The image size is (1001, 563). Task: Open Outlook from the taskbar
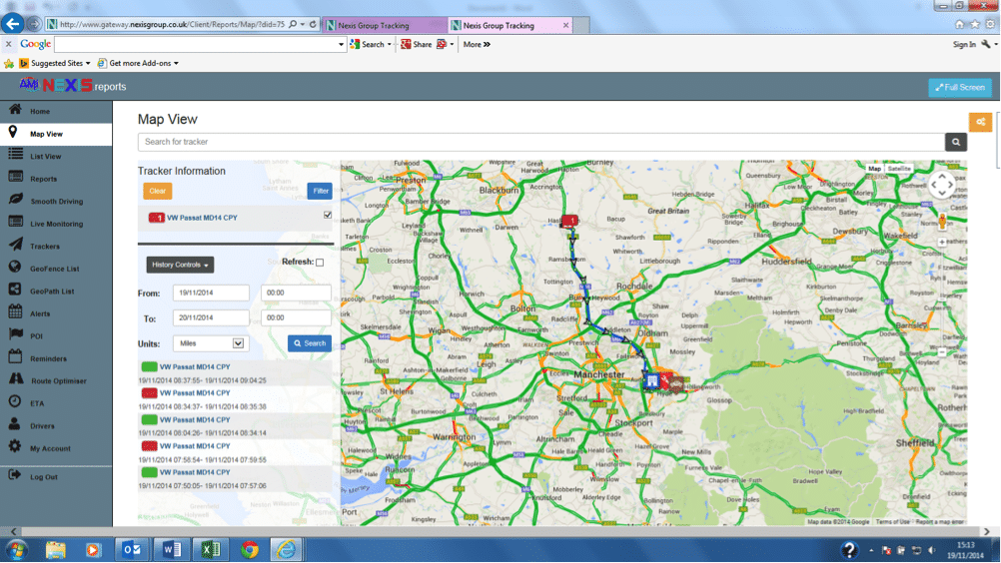pos(133,549)
